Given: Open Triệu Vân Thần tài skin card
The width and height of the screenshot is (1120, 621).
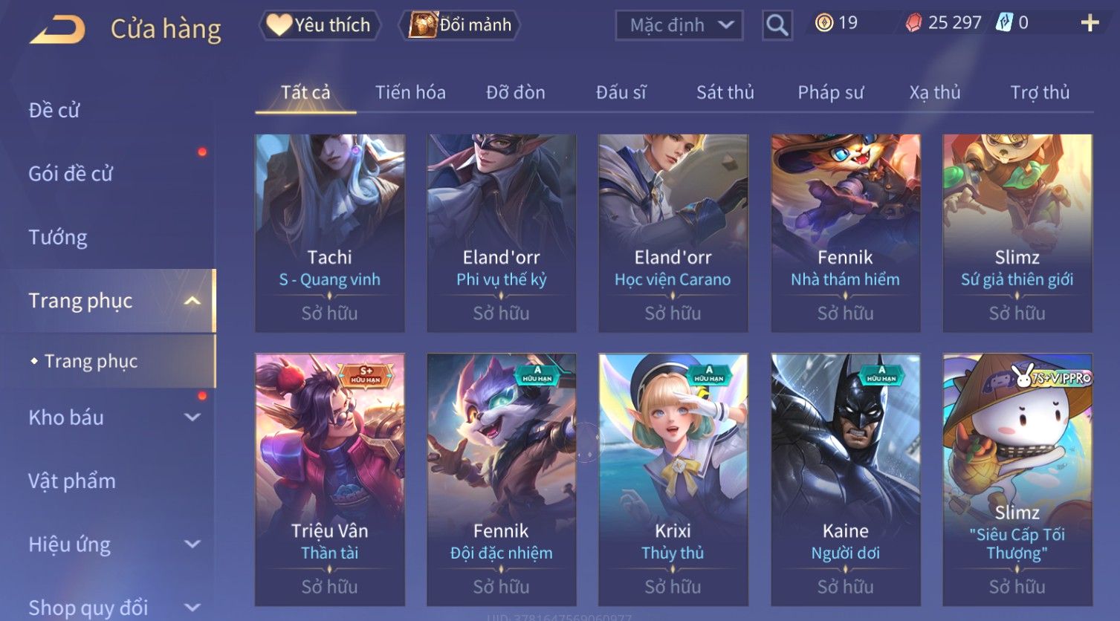Looking at the screenshot, I should tap(330, 480).
